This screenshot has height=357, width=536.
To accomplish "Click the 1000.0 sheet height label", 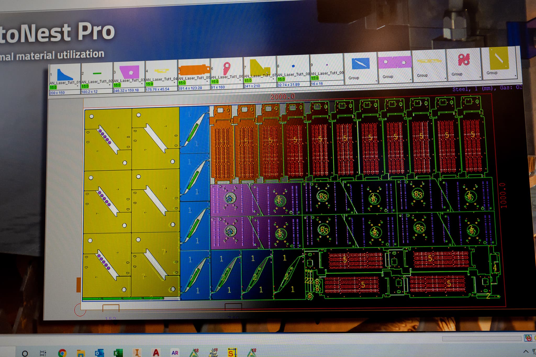I will point(503,196).
